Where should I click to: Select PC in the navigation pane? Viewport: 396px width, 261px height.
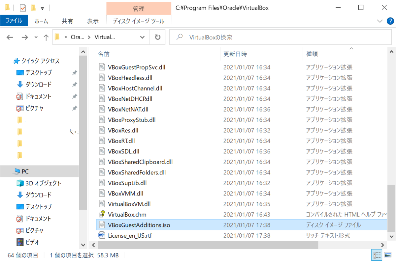click(x=40, y=171)
